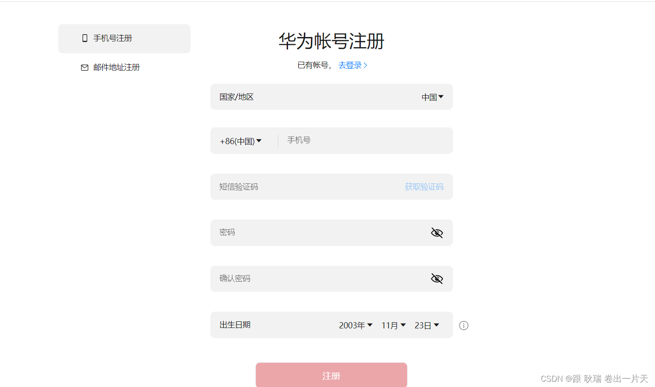Open the 去登录 login link
655x387 pixels.
point(352,65)
